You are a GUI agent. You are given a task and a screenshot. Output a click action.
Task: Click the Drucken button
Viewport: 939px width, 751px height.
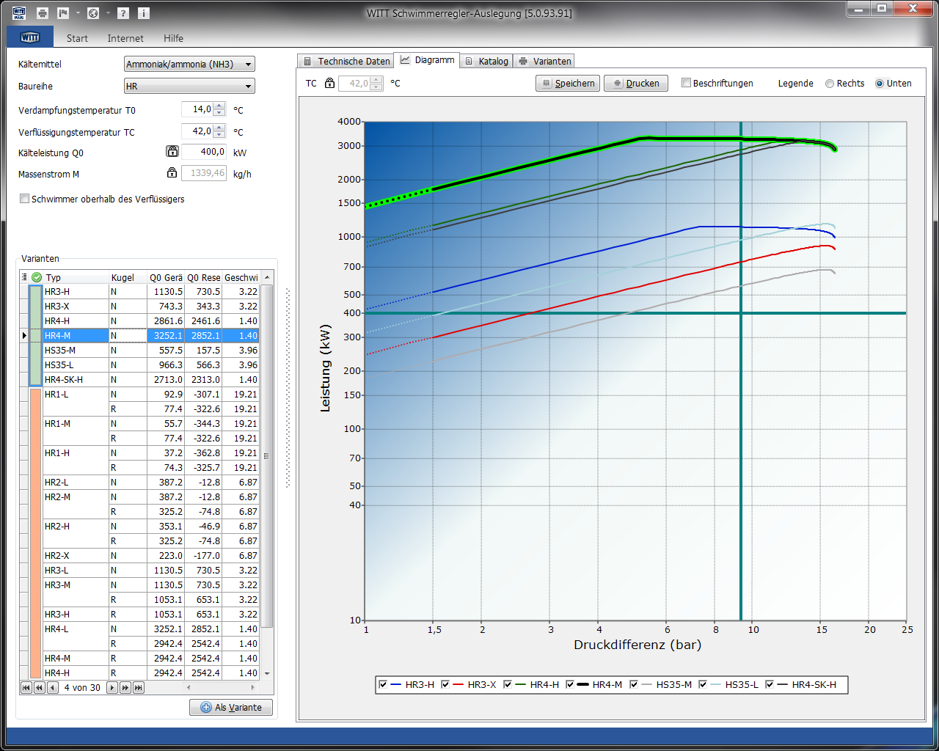[x=636, y=84]
